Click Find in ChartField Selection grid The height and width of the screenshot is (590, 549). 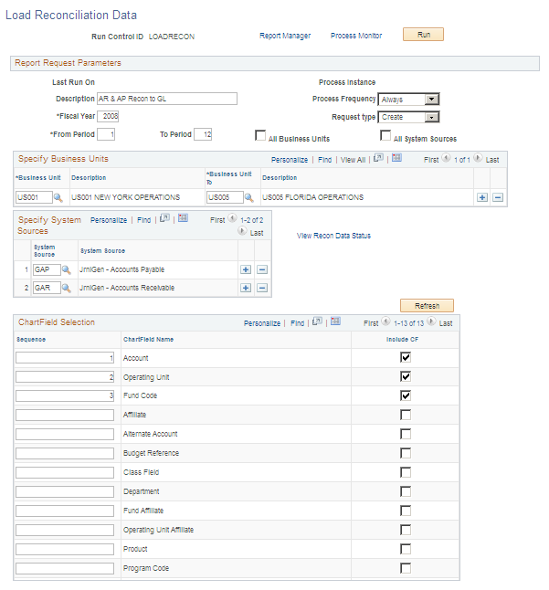pyautogui.click(x=297, y=323)
